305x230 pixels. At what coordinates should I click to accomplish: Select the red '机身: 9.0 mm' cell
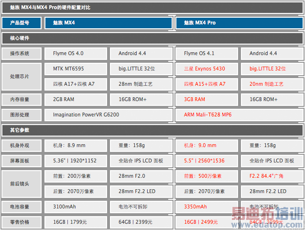(x=207, y=145)
